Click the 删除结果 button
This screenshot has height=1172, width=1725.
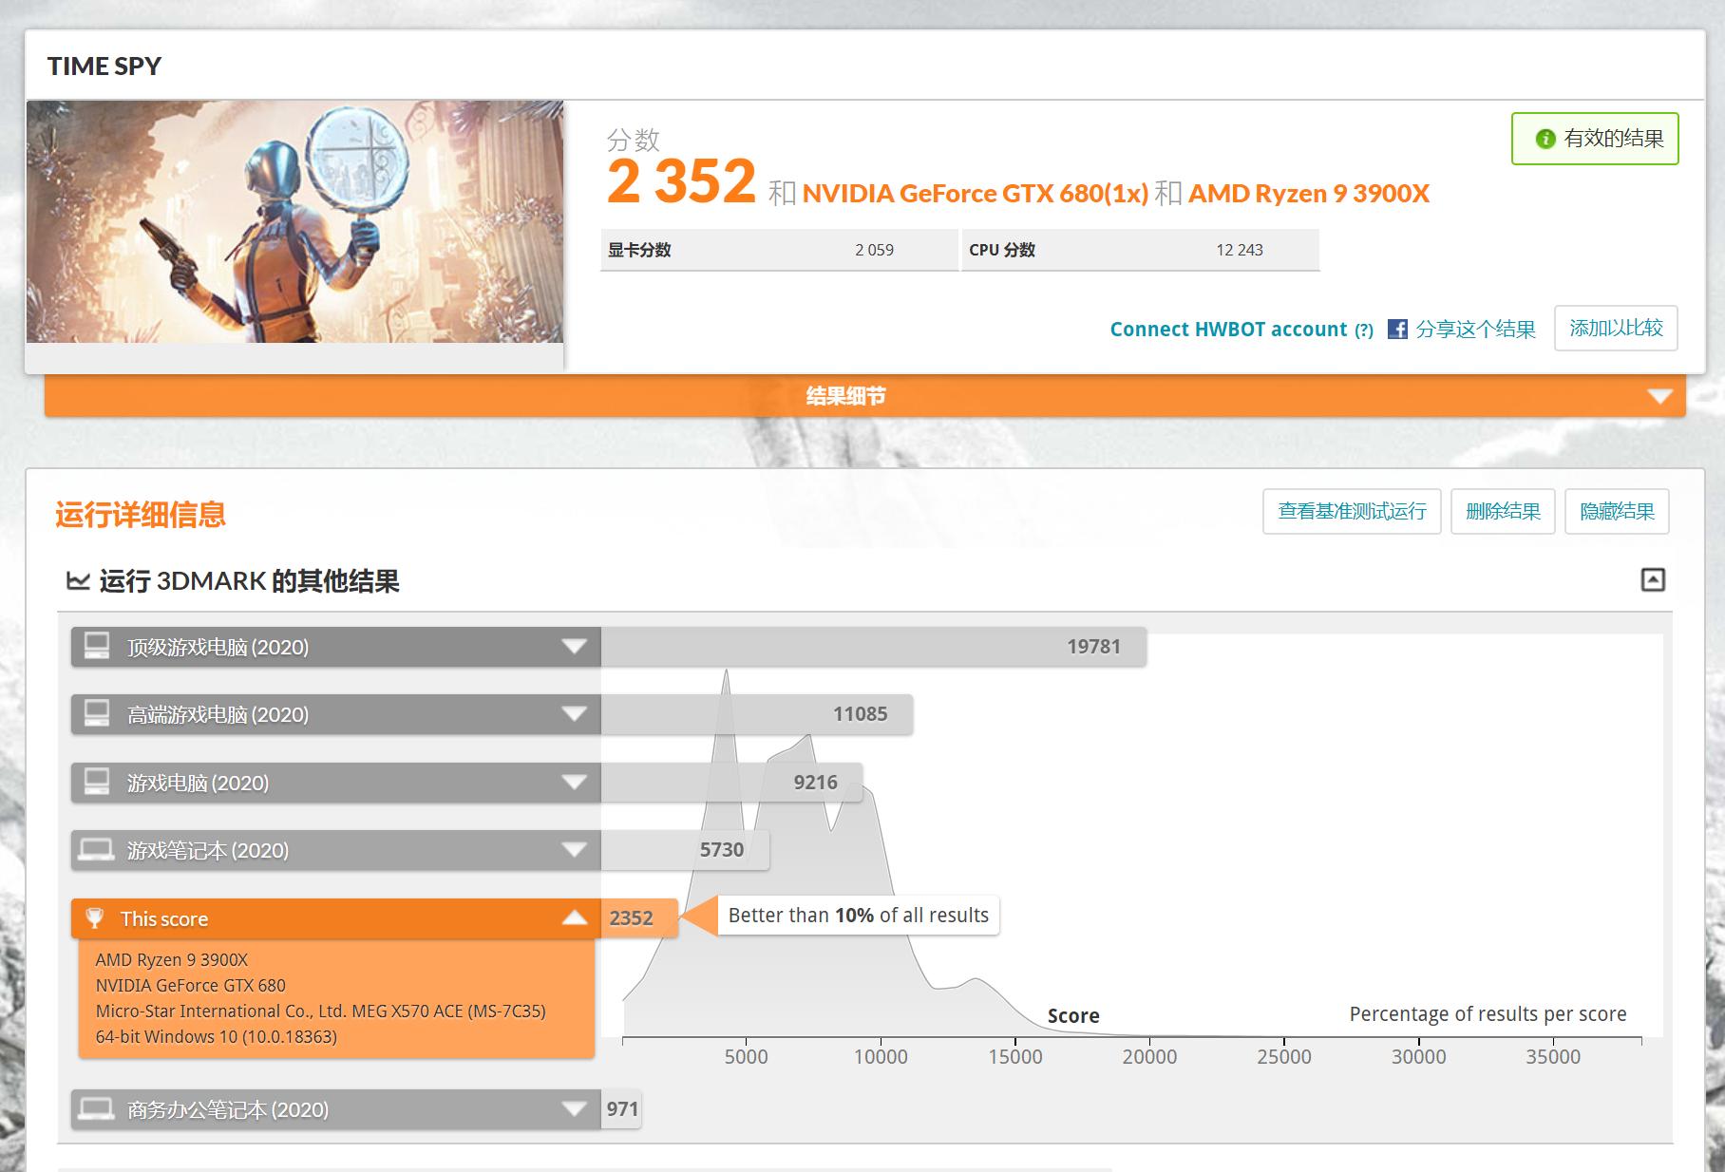[x=1503, y=512]
